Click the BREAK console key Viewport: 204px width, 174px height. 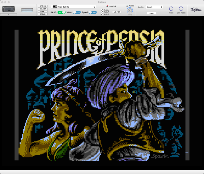point(43,14)
